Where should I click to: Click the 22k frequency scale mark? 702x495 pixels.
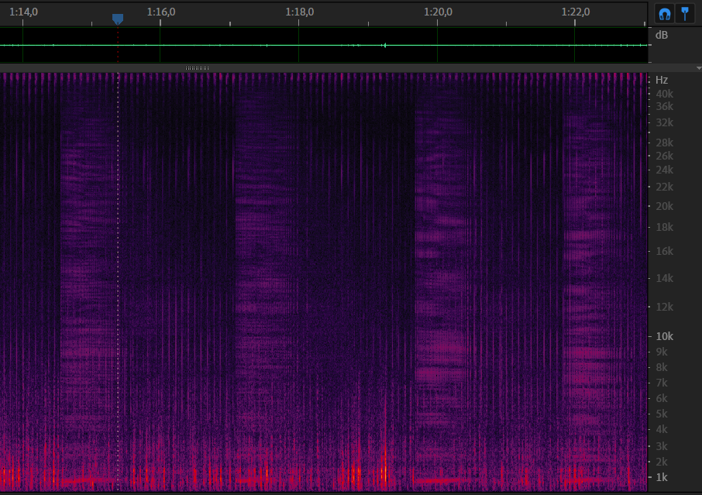[x=664, y=187]
